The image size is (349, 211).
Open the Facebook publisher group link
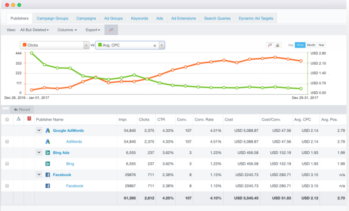[x=62, y=175]
